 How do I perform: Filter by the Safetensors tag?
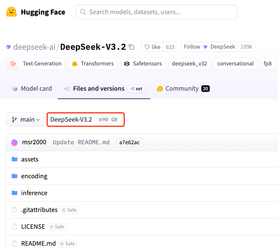[143, 64]
